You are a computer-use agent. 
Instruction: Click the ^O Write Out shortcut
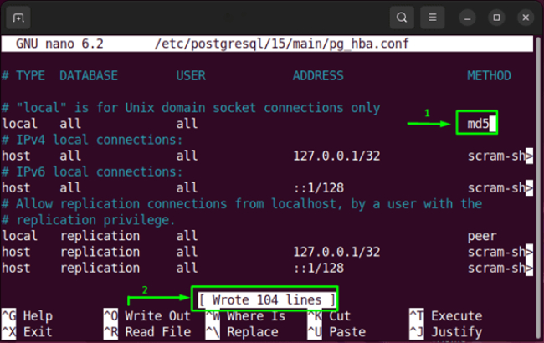tap(147, 316)
